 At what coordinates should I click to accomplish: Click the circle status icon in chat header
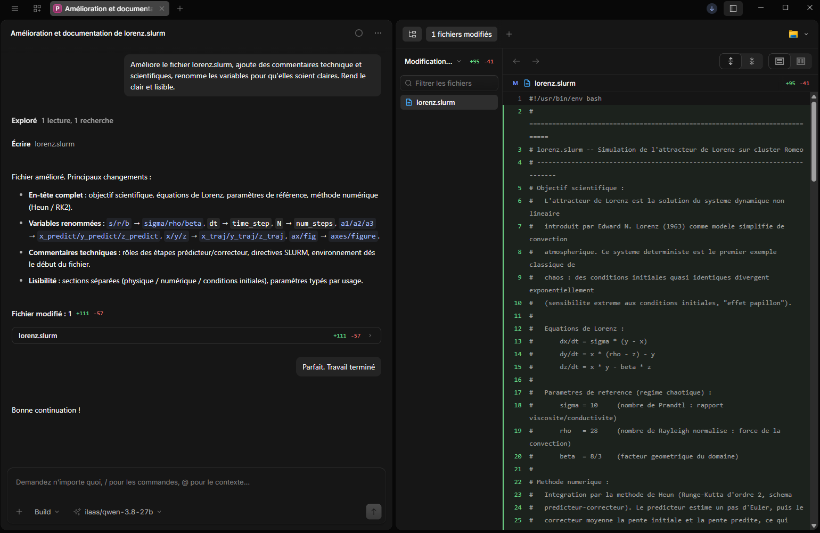[x=359, y=33]
